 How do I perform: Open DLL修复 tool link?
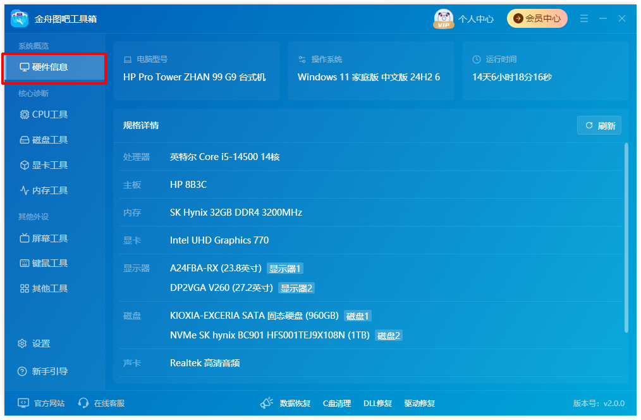pyautogui.click(x=378, y=403)
